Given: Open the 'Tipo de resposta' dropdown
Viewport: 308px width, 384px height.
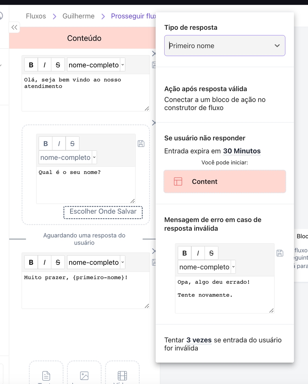Looking at the screenshot, I should [x=224, y=46].
